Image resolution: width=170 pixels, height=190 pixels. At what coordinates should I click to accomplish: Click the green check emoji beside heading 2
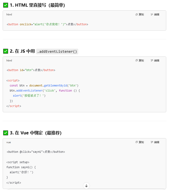(x=6, y=51)
